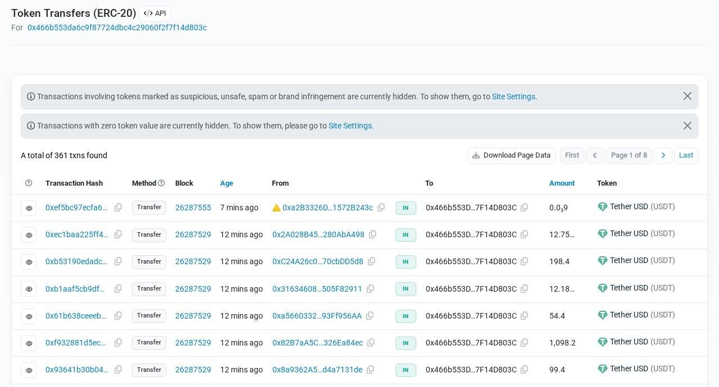Preview transaction 0xb53190edadc with eye icon

pos(29,262)
